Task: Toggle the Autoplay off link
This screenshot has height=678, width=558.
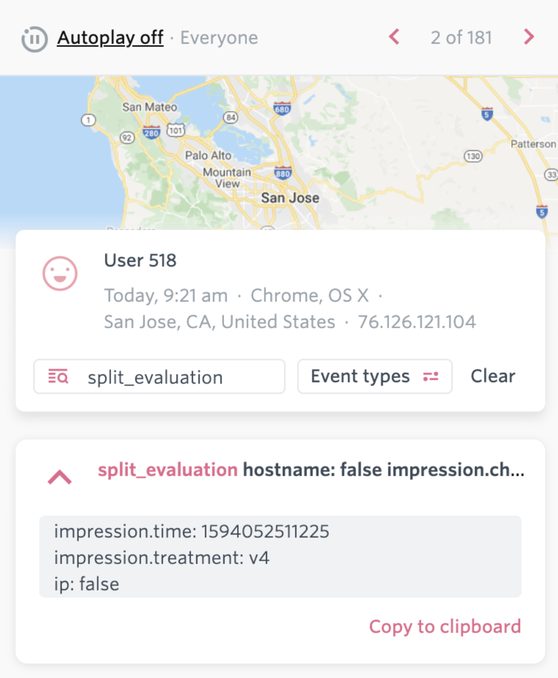Action: pos(110,38)
